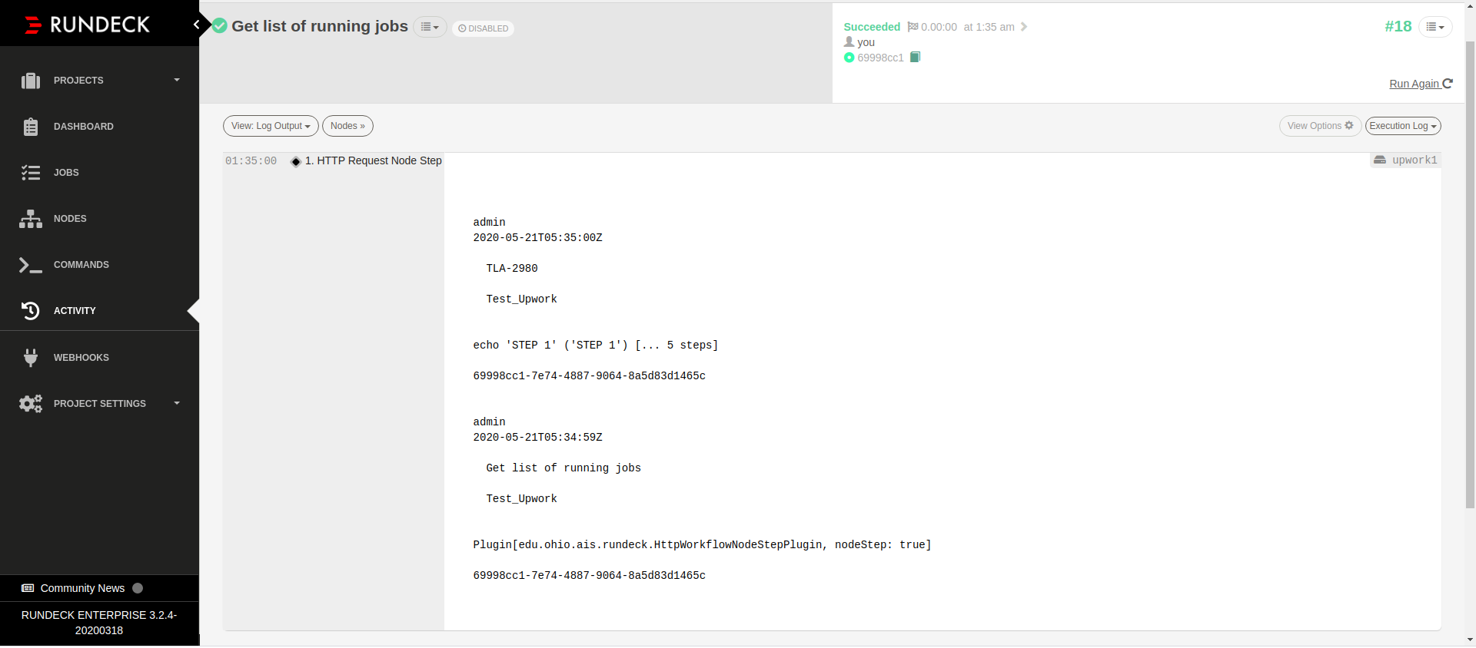Screen dimensions: 1476x648
Task: Click the grey Community News status dot
Action: [138, 588]
